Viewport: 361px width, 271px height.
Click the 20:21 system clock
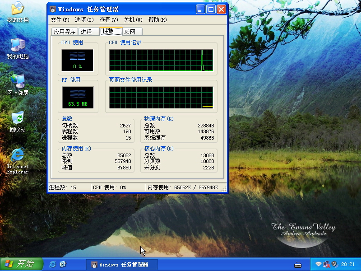pyautogui.click(x=348, y=264)
